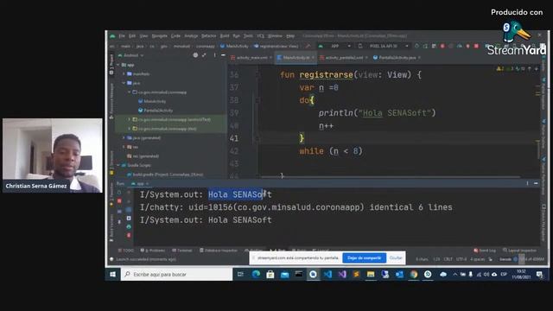Open Mail app from the taskbar
The height and width of the screenshot is (311, 553).
284,274
